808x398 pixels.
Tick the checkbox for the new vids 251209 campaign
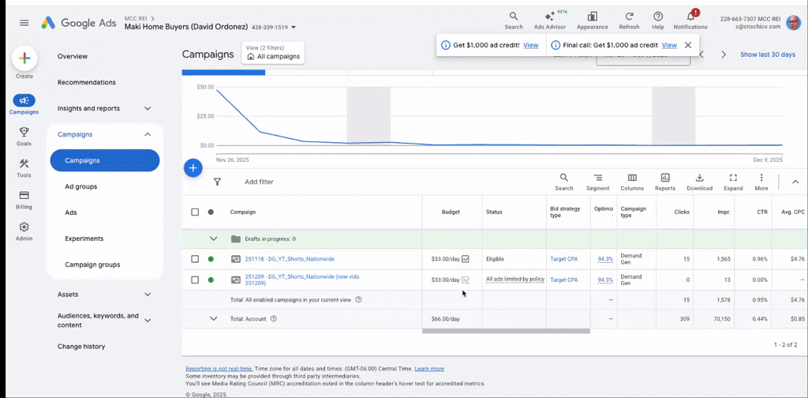click(x=195, y=280)
